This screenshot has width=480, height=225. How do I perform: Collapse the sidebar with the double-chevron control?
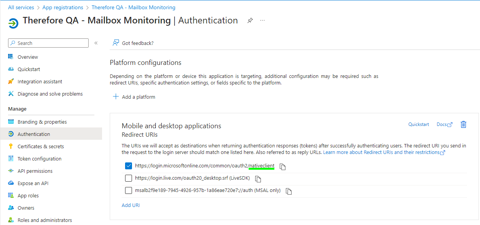click(96, 43)
